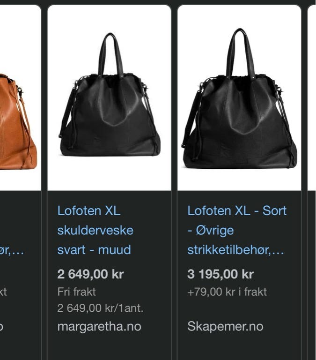Click the 'Fri frakt' shipping label
Image resolution: width=316 pixels, height=360 pixels.
[x=77, y=292]
